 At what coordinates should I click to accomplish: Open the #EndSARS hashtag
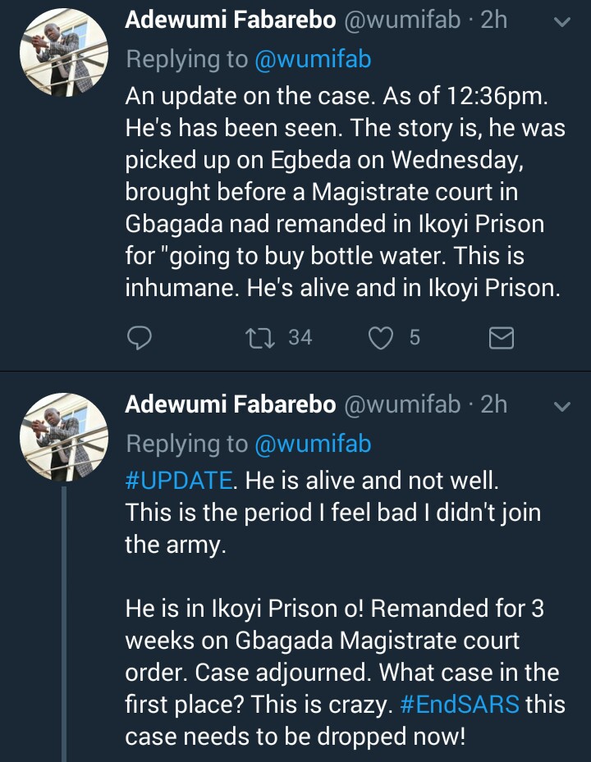[x=460, y=705]
